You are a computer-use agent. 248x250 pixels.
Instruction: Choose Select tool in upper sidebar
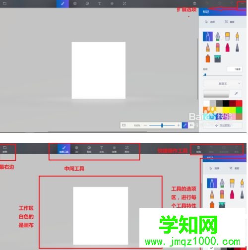[x=210, y=22]
